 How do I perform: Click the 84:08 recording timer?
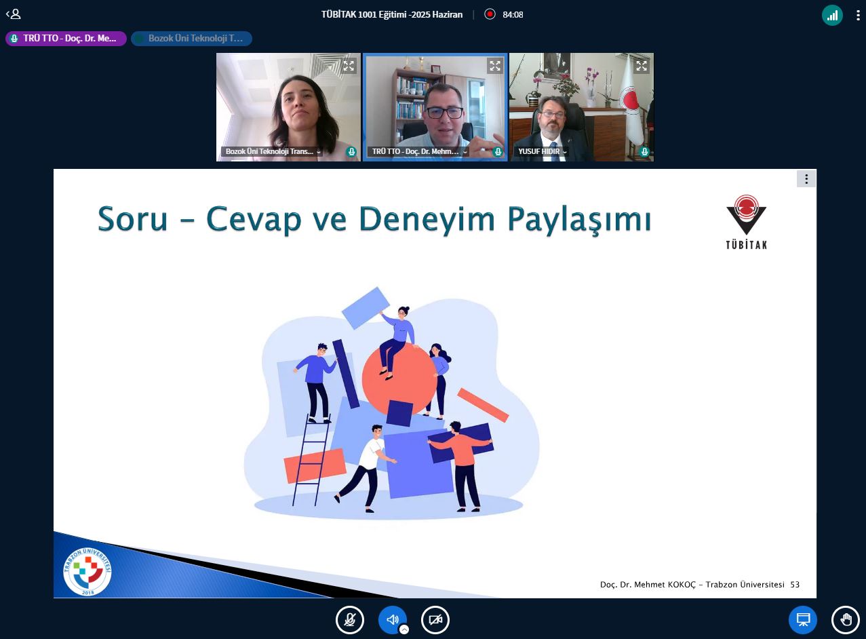513,14
